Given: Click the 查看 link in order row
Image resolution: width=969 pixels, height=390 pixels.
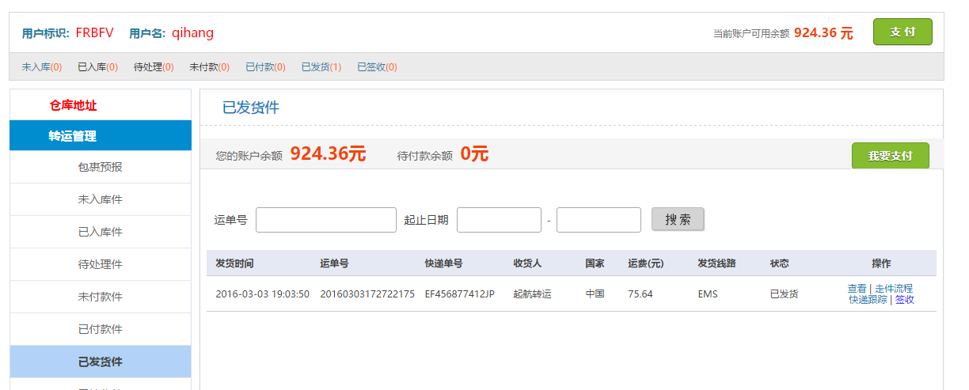Looking at the screenshot, I should [x=857, y=289].
